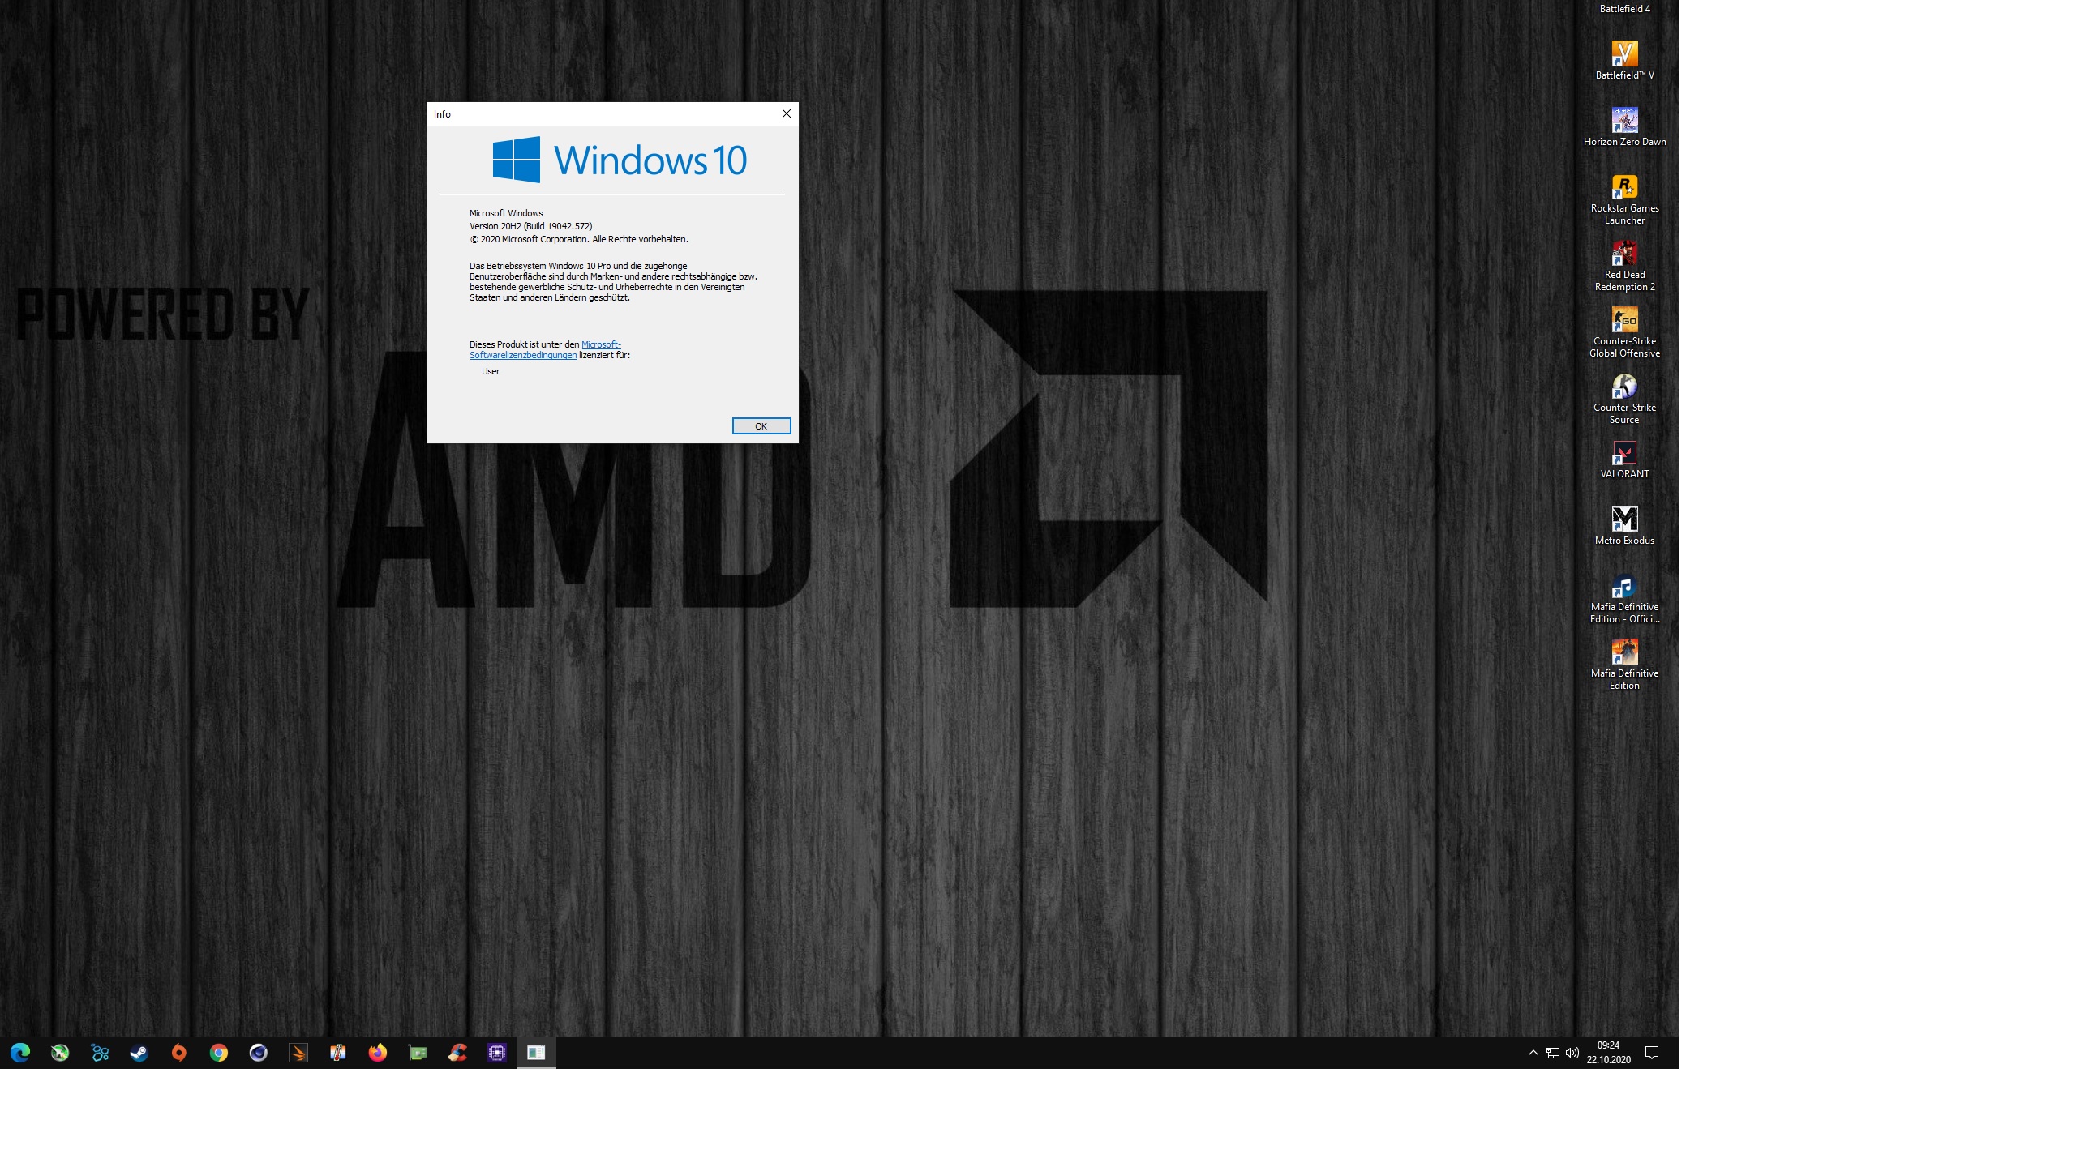Launch Firefox from the taskbar
Screen dimensions: 2076x1167
(x=378, y=1053)
